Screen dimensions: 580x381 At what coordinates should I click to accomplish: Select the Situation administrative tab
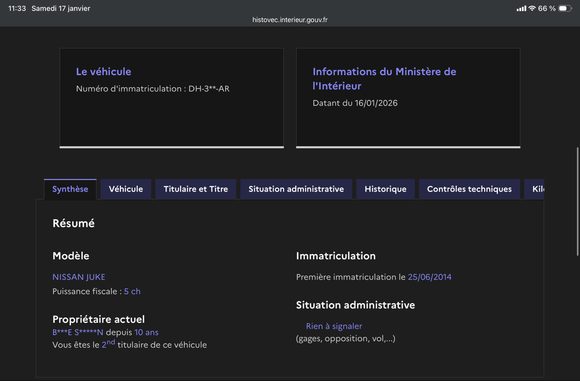pos(296,189)
